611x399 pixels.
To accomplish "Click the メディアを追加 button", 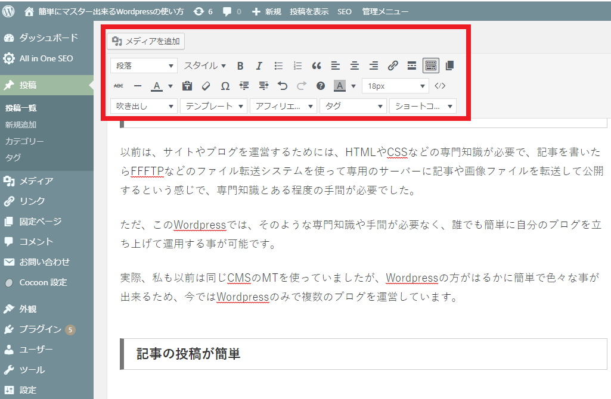I will [x=145, y=41].
